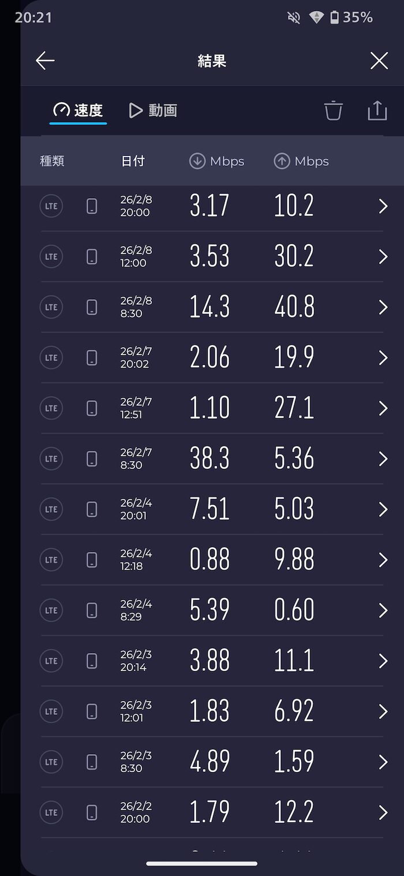This screenshot has width=404, height=876.
Task: Open details chevron for 26/2/7 8:30 result
Action: point(383,458)
